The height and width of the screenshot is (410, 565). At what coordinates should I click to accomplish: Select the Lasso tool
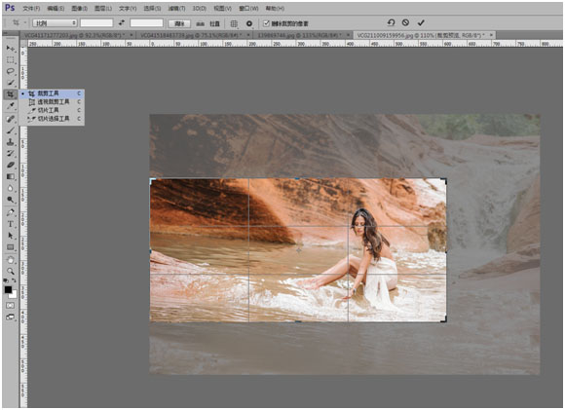click(x=11, y=71)
